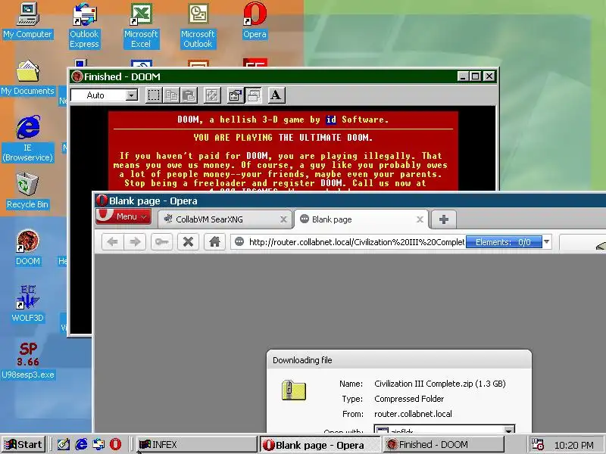Select the Blank page tab
Image resolution: width=606 pixels, height=454 pixels.
pos(361,219)
